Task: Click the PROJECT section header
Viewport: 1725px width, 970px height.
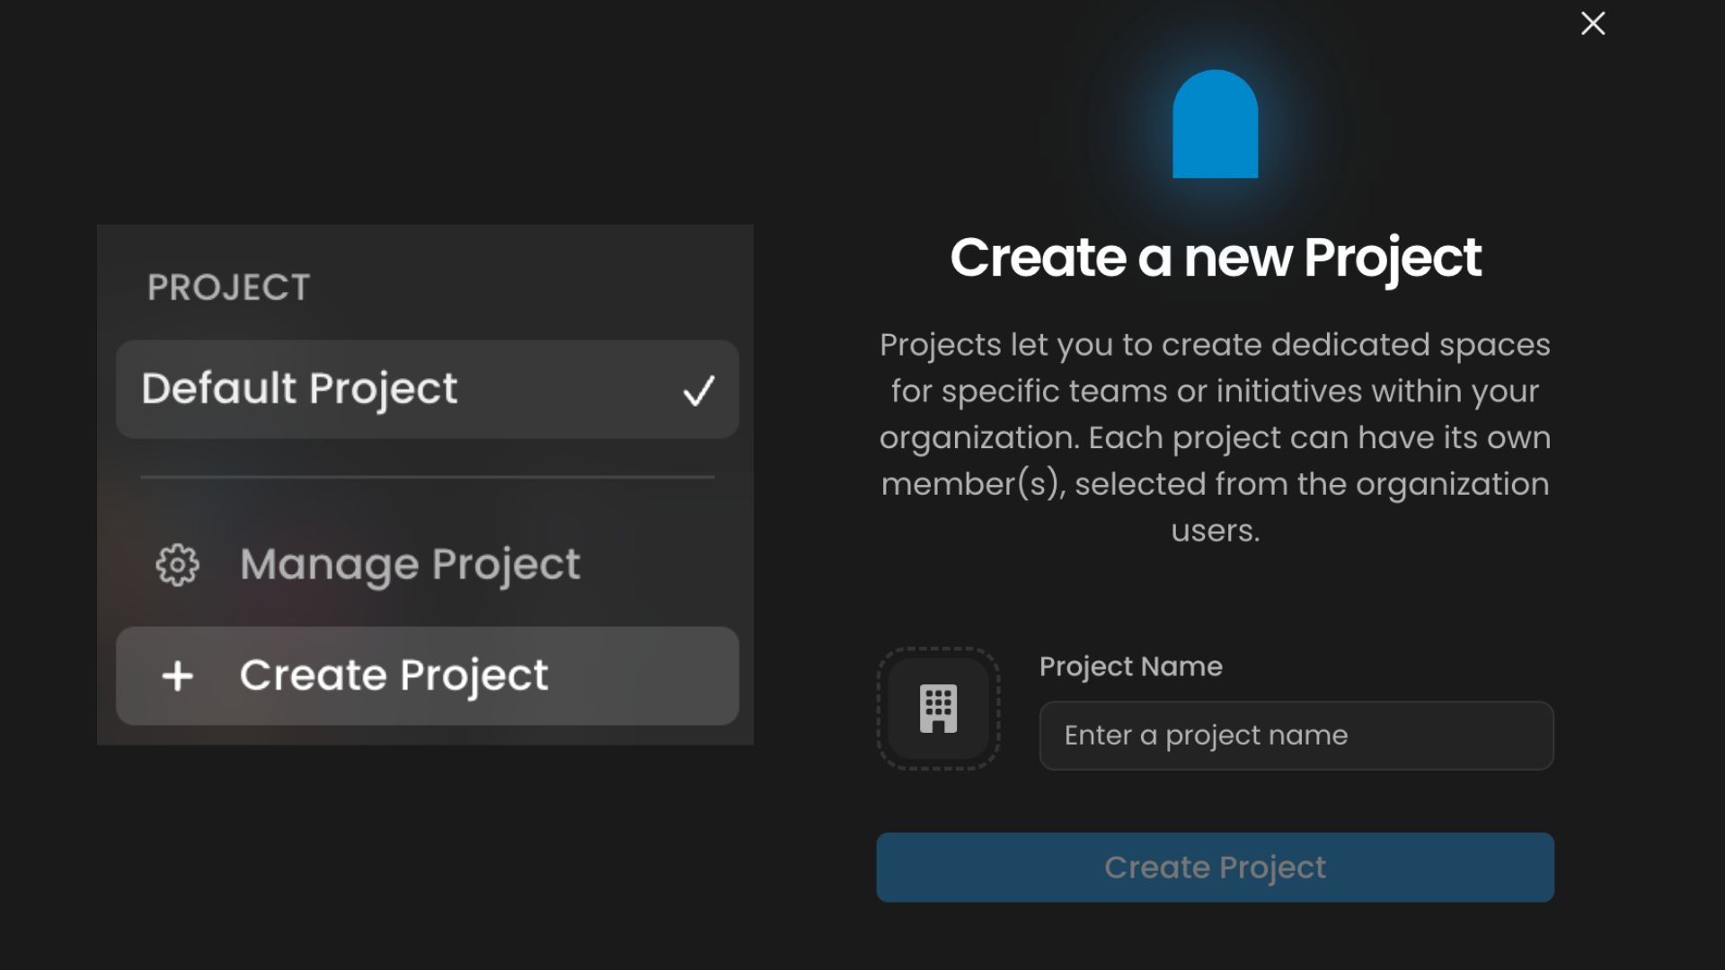Action: click(x=228, y=287)
